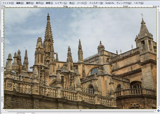Click the vertical scrollbar thumb
Image resolution: width=160 pixels, height=114 pixels.
point(158,58)
